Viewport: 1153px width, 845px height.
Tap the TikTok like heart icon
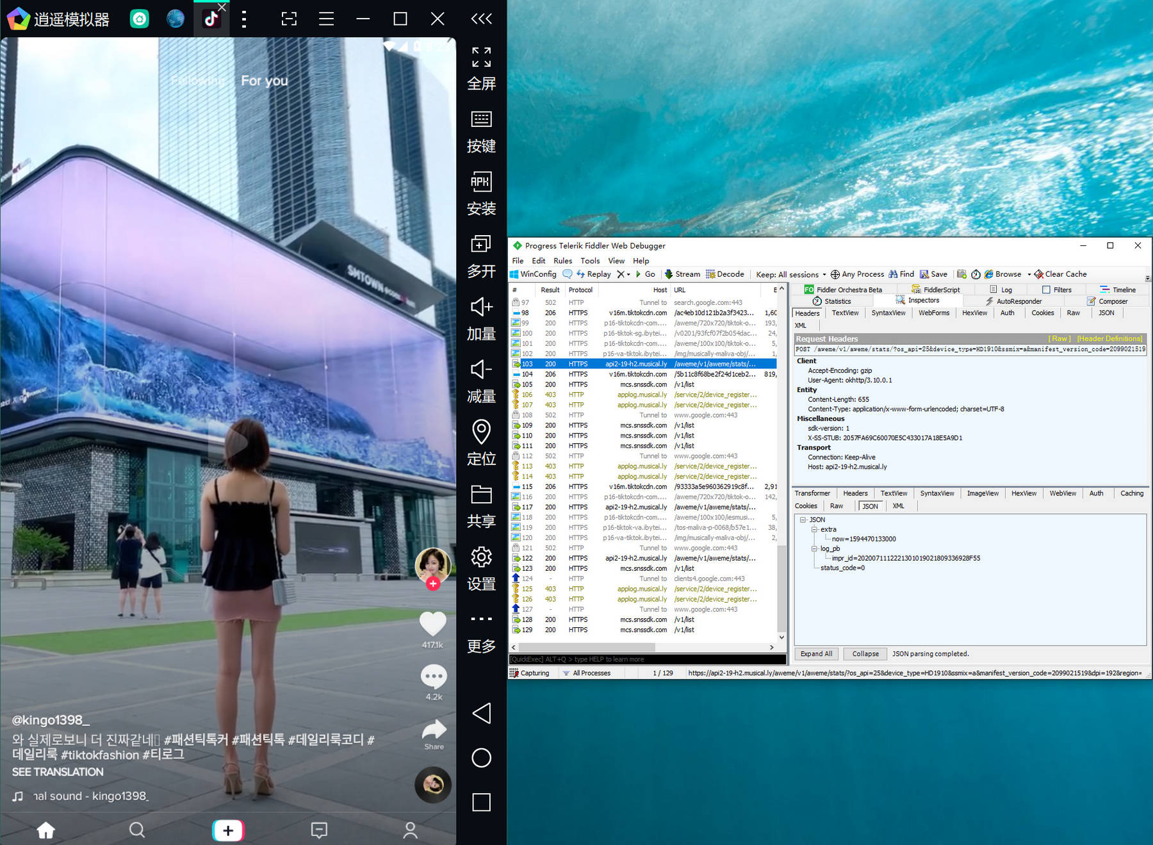point(433,623)
